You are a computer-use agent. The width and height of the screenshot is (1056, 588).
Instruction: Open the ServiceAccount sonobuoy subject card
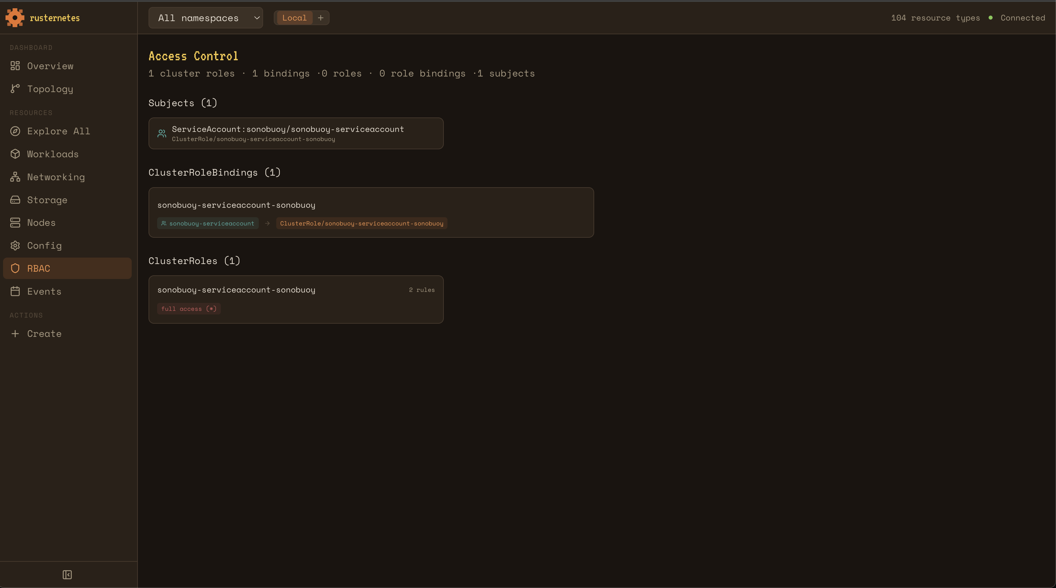tap(296, 133)
